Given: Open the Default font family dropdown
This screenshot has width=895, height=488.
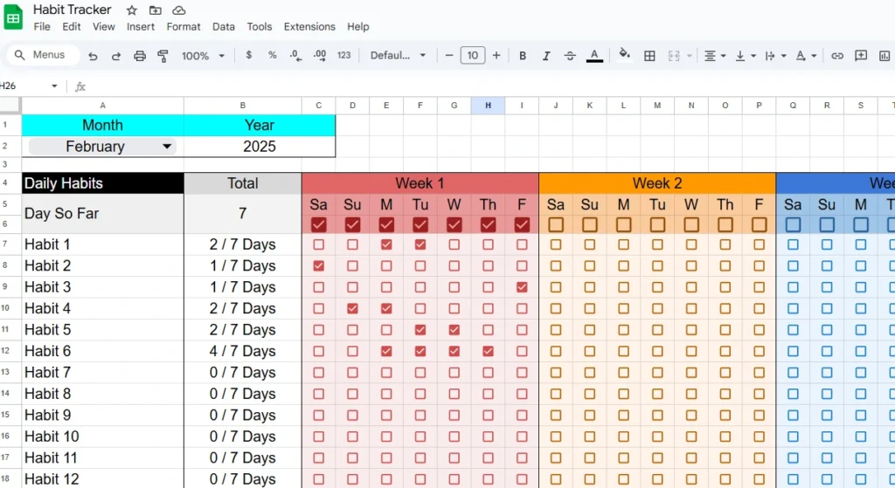Looking at the screenshot, I should click(398, 56).
